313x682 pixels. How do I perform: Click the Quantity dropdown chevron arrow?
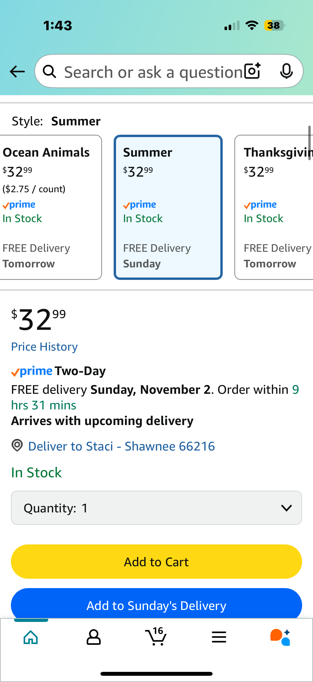point(286,507)
